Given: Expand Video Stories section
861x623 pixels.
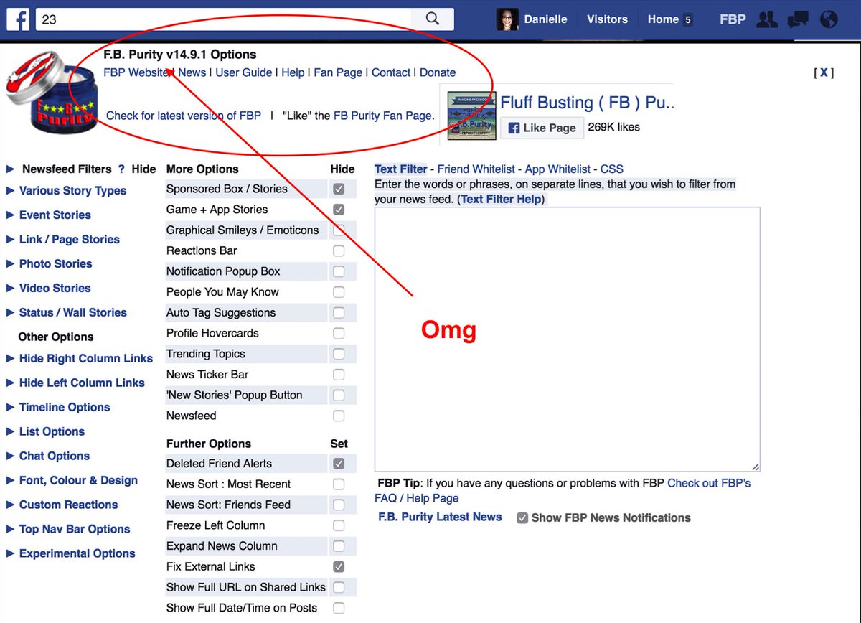Looking at the screenshot, I should (x=55, y=289).
